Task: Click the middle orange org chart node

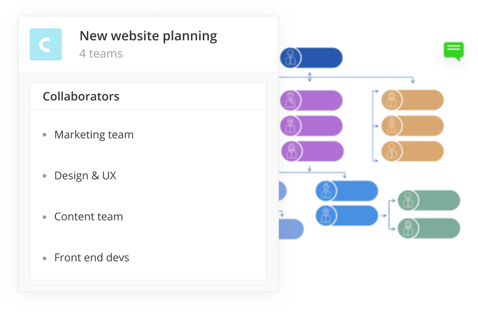Action: [x=412, y=126]
